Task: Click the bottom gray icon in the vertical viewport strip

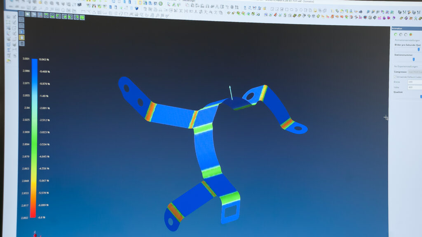Action: 21,43
